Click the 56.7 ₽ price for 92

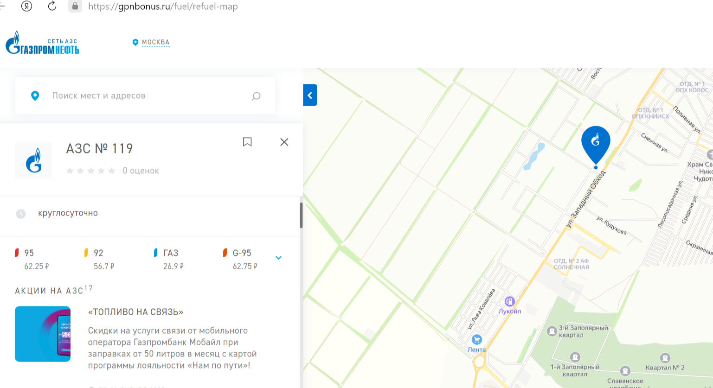click(104, 267)
